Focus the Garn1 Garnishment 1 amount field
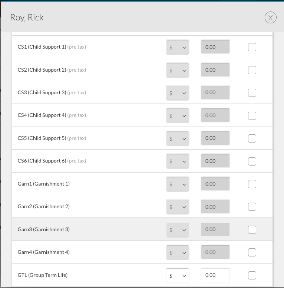 pos(215,184)
